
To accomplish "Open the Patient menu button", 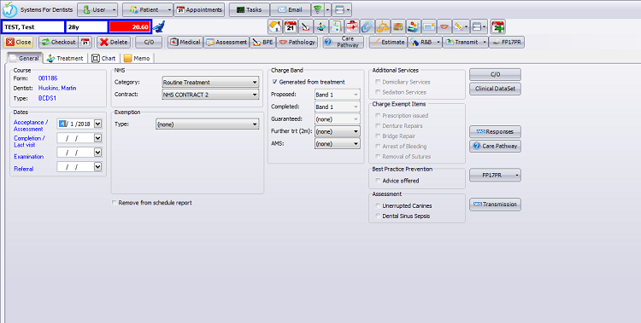I will (148, 9).
